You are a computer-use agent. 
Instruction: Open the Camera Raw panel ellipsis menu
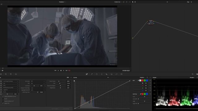pyautogui.click(x=71, y=77)
